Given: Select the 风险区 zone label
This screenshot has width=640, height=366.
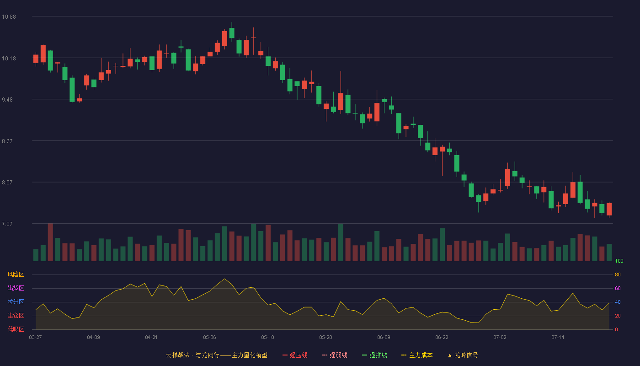Looking at the screenshot, I should [16, 274].
